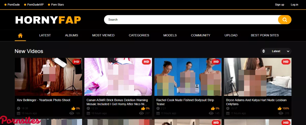Click the Upload navigation link

[x=231, y=35]
